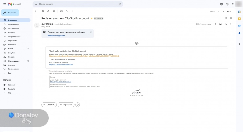Image resolution: width=243 pixels, height=132 pixels.
Task: Close the language detection banner
Action: (x=91, y=32)
